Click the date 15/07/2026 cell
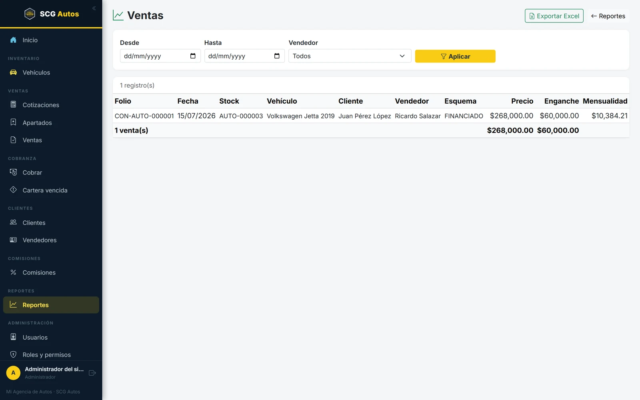The image size is (640, 400). coord(196,116)
